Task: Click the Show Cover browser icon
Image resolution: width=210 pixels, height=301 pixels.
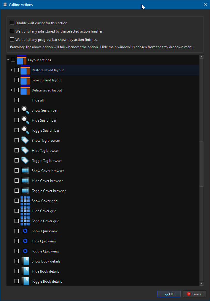Action: (x=25, y=170)
